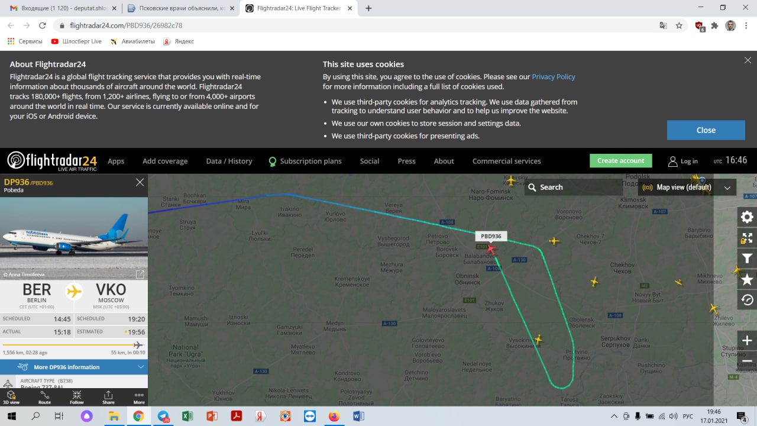Close the cookie banner with X icon
This screenshot has height=426, width=757.
[x=748, y=60]
